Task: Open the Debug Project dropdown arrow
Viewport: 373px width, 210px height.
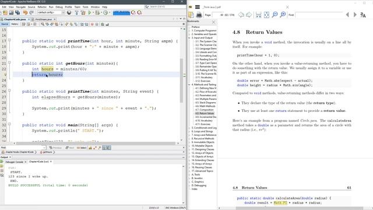Action: pos(101,12)
